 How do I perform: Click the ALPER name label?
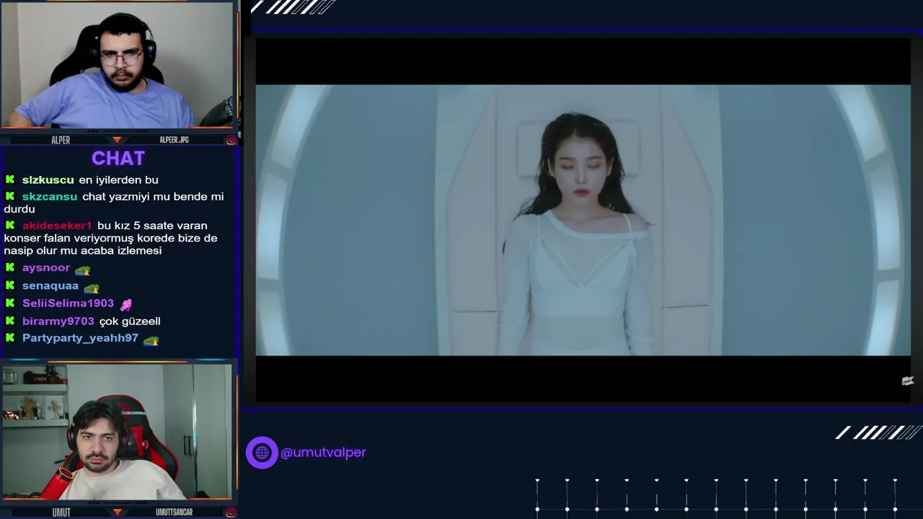(x=61, y=140)
